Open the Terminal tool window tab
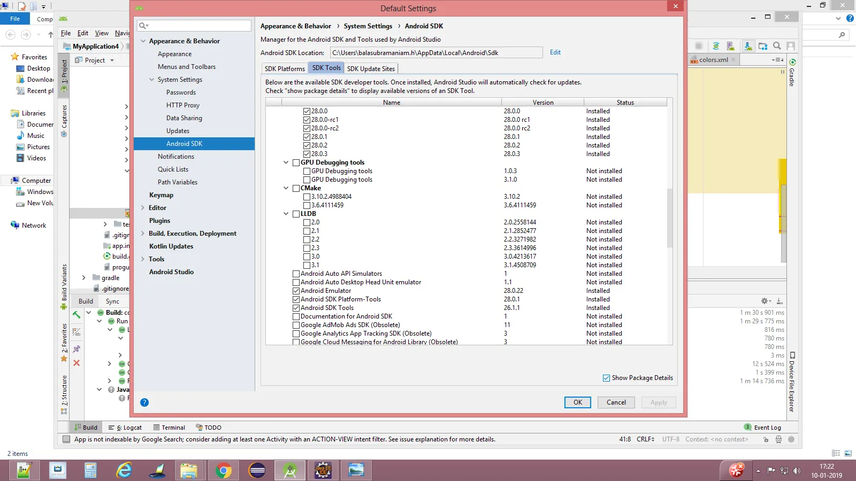The width and height of the screenshot is (856, 481). 169,428
